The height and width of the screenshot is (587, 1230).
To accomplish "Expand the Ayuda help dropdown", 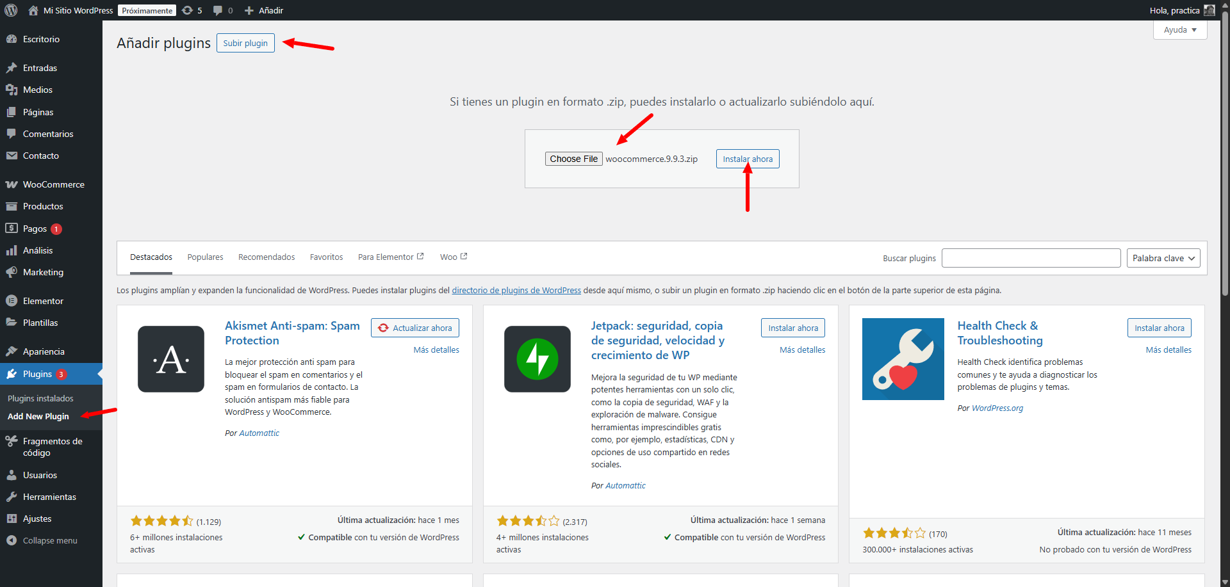I will click(x=1180, y=30).
